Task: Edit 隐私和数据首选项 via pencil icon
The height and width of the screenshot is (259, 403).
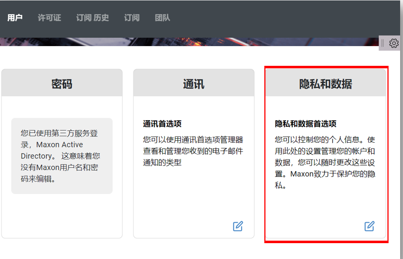Action: 369,226
